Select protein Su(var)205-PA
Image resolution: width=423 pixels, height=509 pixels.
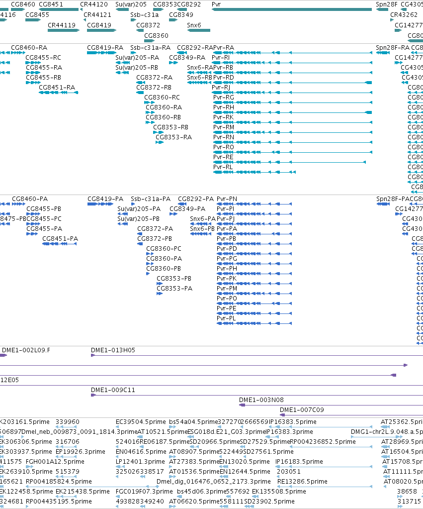pos(139,209)
